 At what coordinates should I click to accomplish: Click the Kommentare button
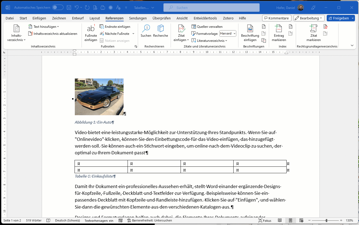(277, 18)
